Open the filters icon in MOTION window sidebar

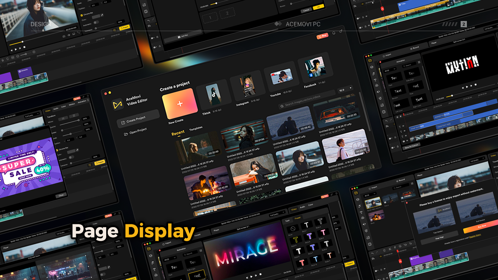pyautogui.click(x=377, y=86)
